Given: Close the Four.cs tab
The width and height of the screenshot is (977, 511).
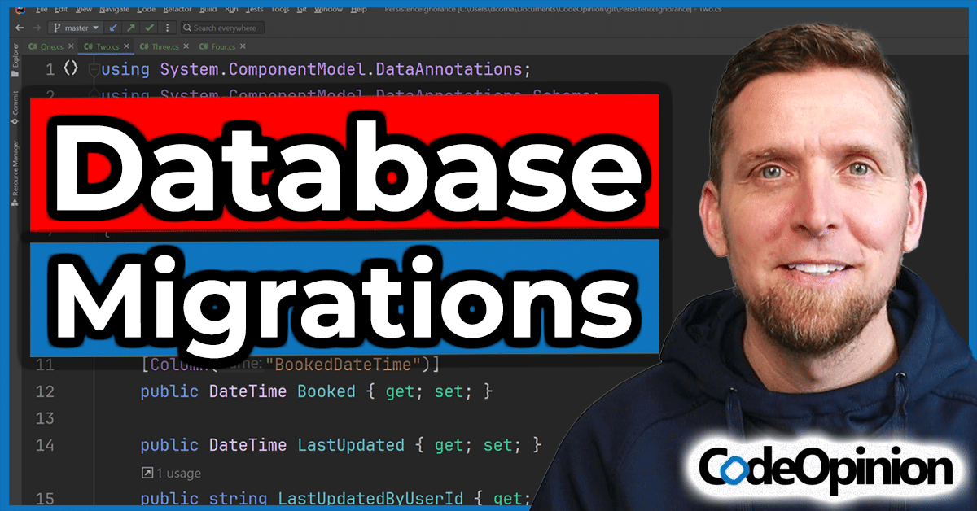Looking at the screenshot, I should pyautogui.click(x=242, y=47).
